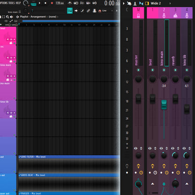Open mixer options arrow at top left
Viewport: 195px width, 195px height.
tap(124, 3)
